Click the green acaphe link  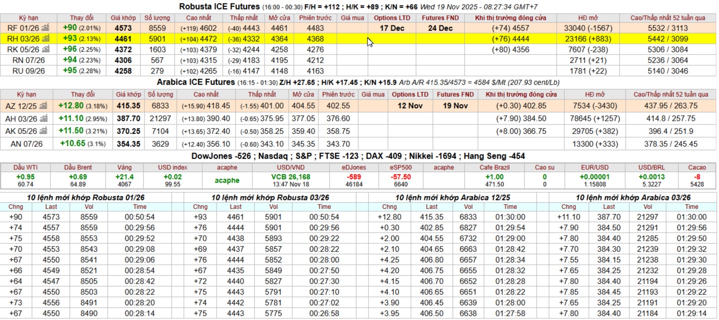point(227,180)
